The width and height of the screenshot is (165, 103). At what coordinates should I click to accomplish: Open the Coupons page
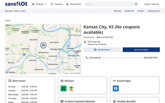(57, 4)
